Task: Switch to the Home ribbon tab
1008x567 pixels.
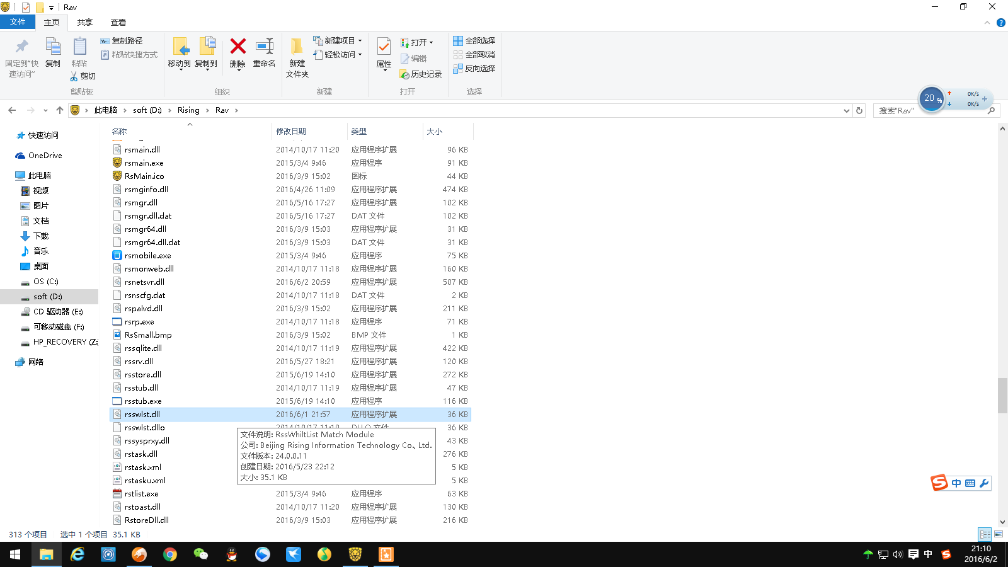Action: (x=52, y=23)
